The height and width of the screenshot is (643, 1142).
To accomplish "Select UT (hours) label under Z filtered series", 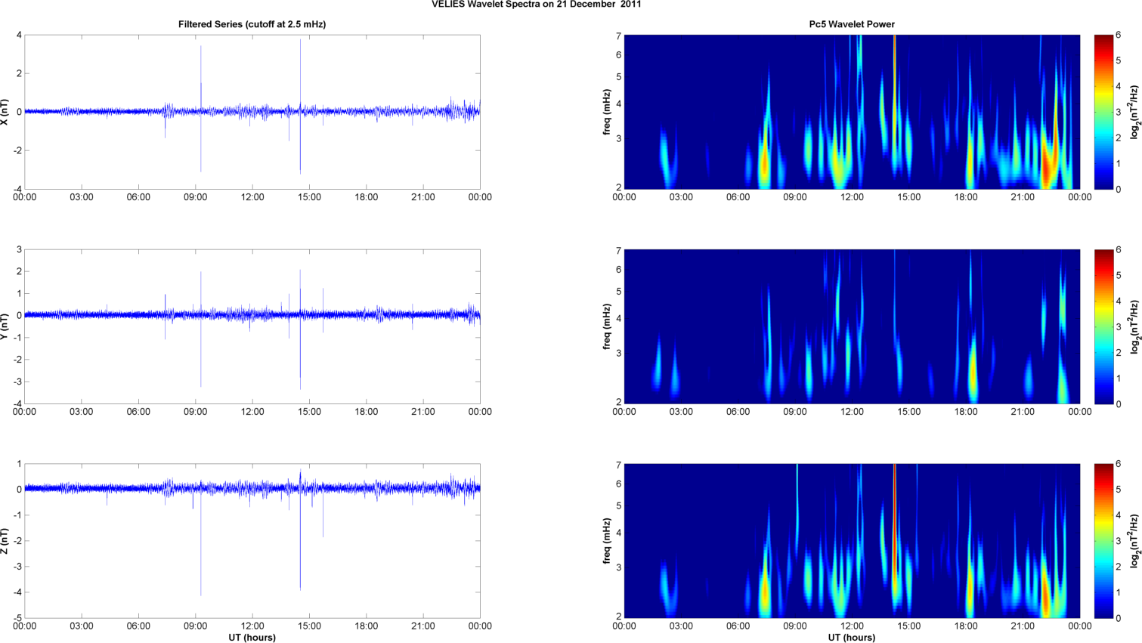I will [252, 638].
